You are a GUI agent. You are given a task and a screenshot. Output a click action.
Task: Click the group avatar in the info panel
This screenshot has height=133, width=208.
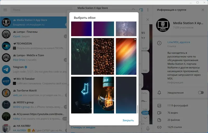(163, 25)
